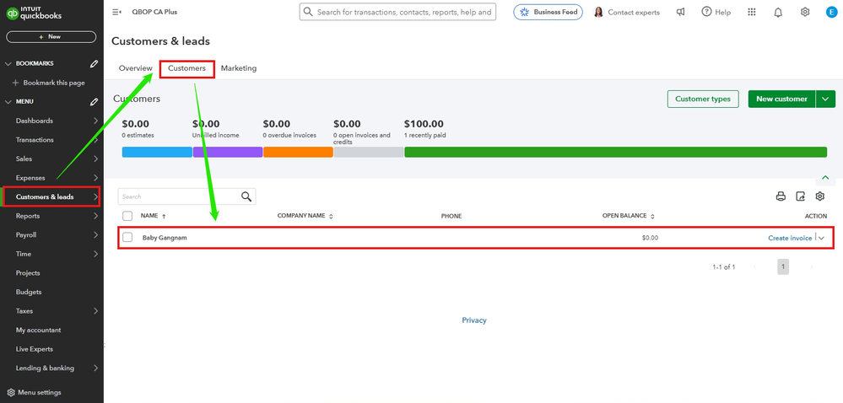Click the top search field

[x=397, y=12]
